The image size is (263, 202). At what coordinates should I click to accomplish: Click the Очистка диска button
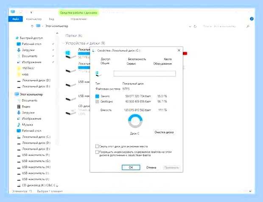[164, 132]
